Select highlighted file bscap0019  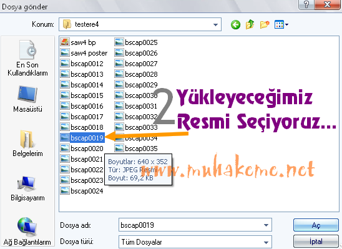(x=82, y=138)
